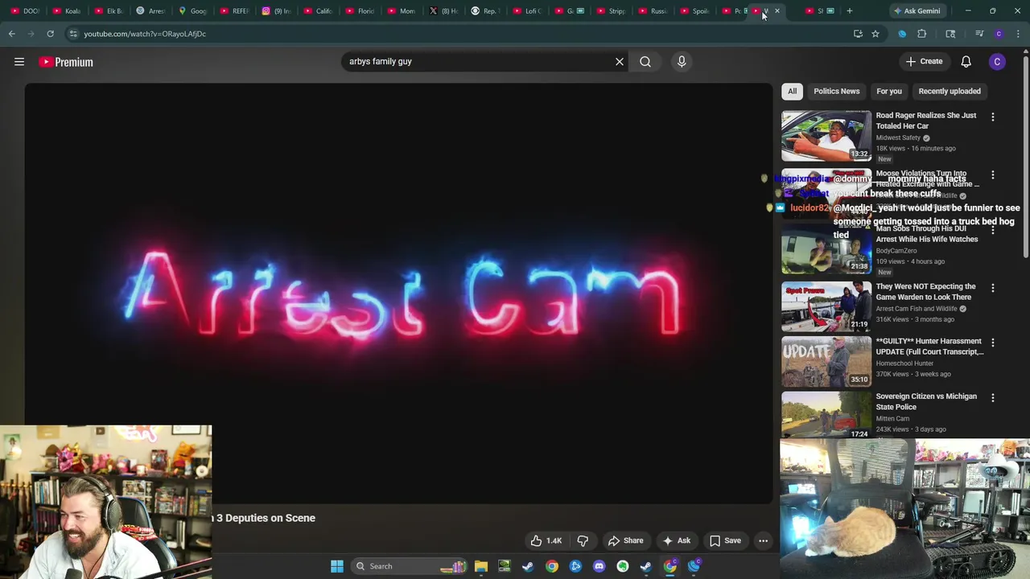
Task: Open Road Rager Realizes thumbnail
Action: coord(826,136)
